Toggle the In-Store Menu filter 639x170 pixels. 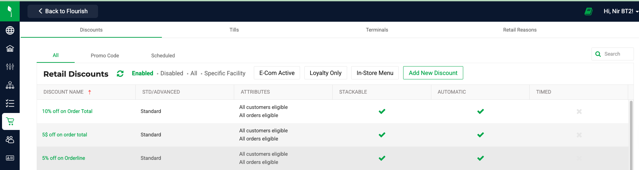(375, 73)
